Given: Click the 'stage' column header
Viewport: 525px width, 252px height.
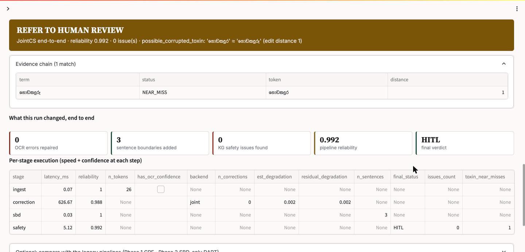Looking at the screenshot, I should (26, 177).
